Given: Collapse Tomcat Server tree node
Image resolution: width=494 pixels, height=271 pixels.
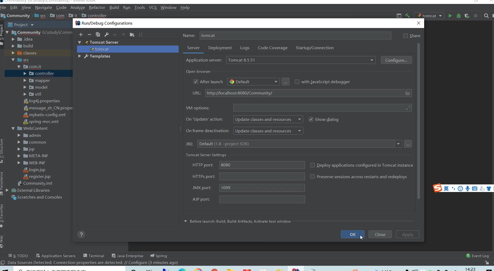Looking at the screenshot, I should [x=80, y=42].
